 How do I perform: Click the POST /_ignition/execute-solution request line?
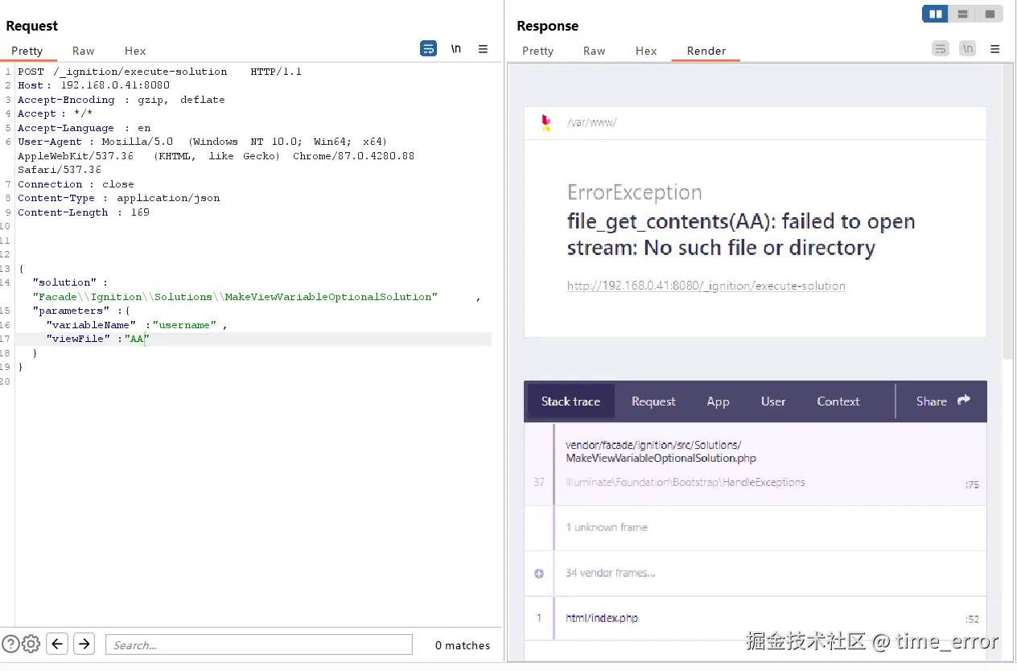tap(159, 72)
